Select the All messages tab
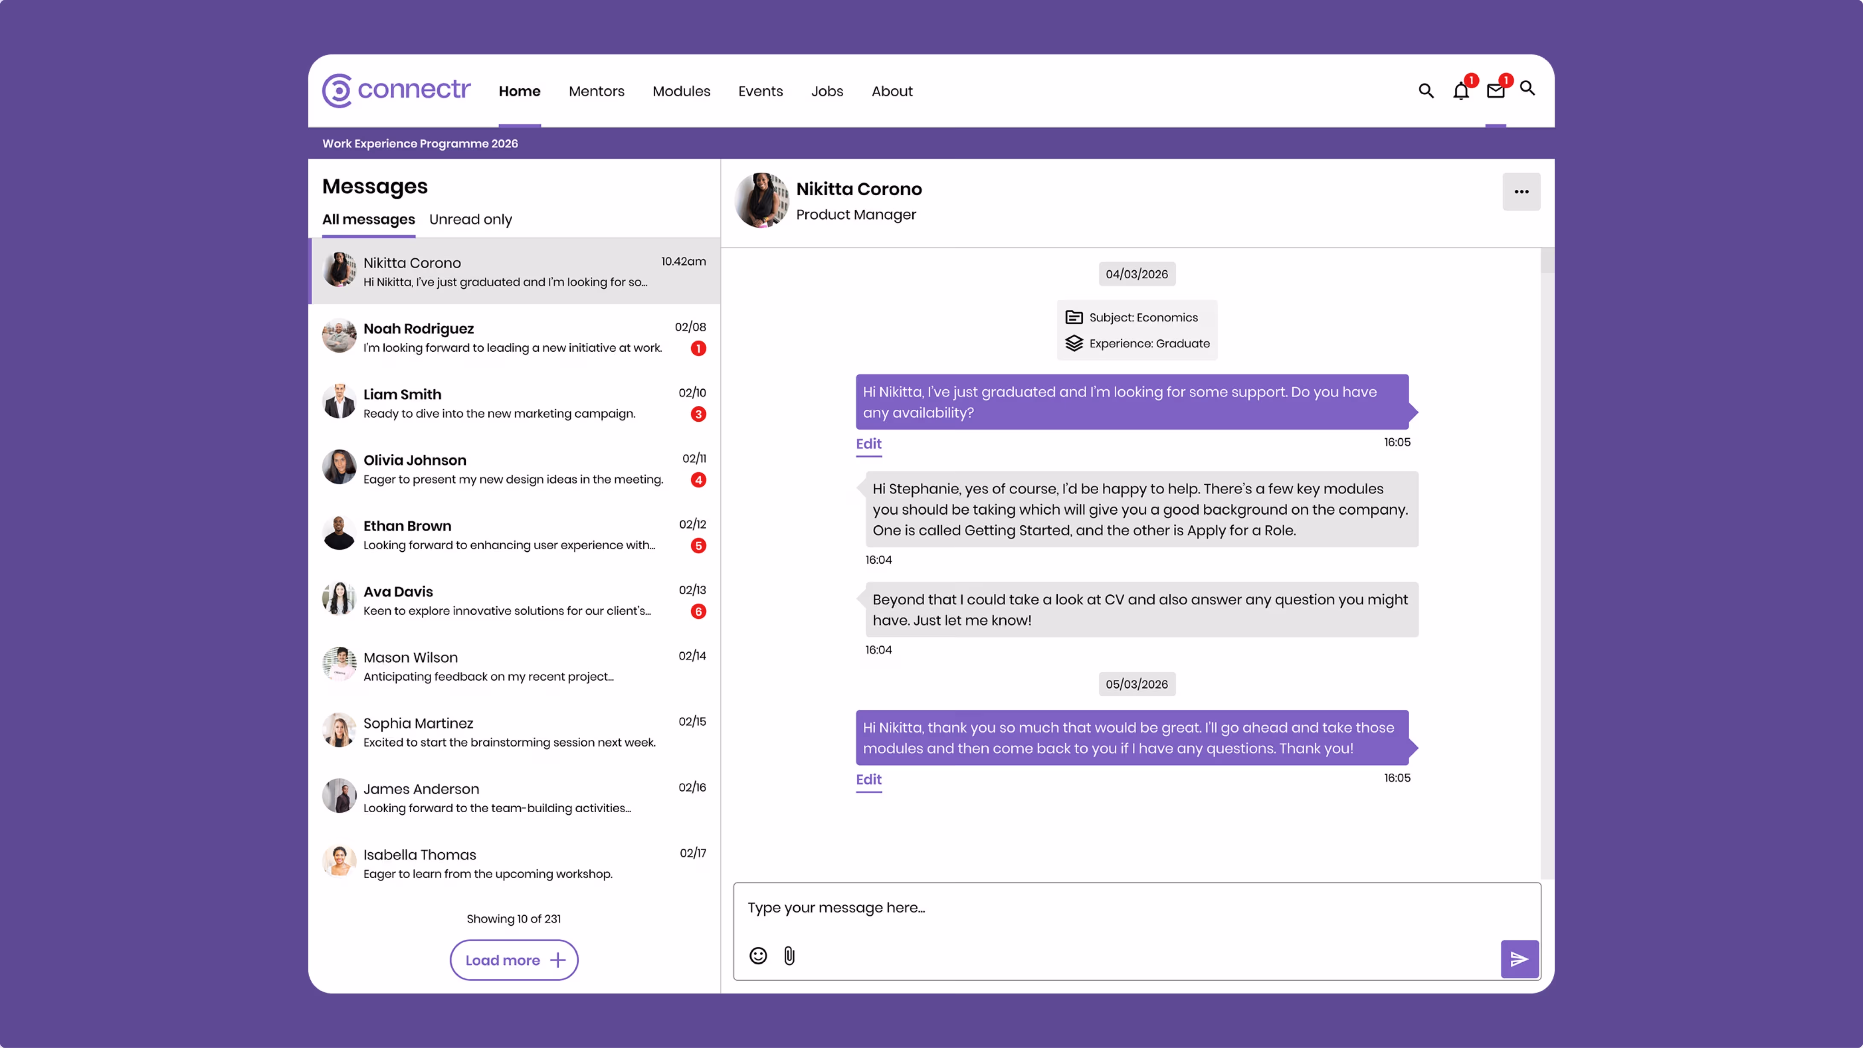Screen dimensions: 1863x1048 pyautogui.click(x=368, y=219)
